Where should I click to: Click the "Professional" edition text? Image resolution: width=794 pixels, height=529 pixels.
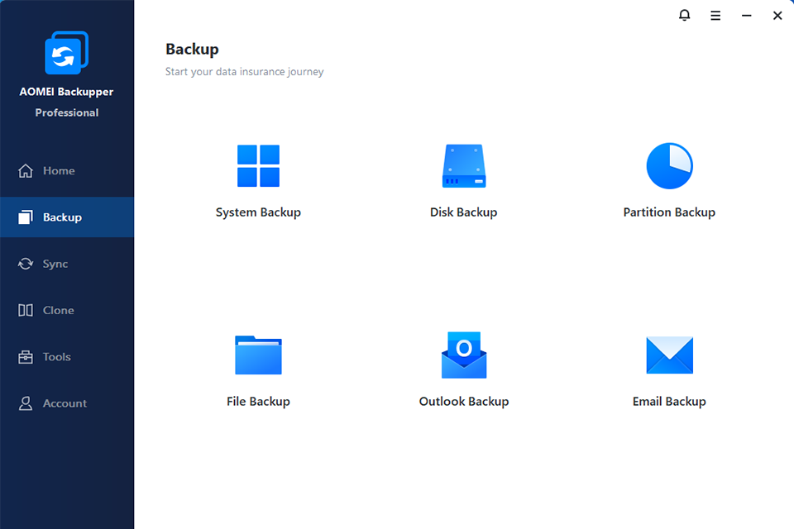(67, 112)
